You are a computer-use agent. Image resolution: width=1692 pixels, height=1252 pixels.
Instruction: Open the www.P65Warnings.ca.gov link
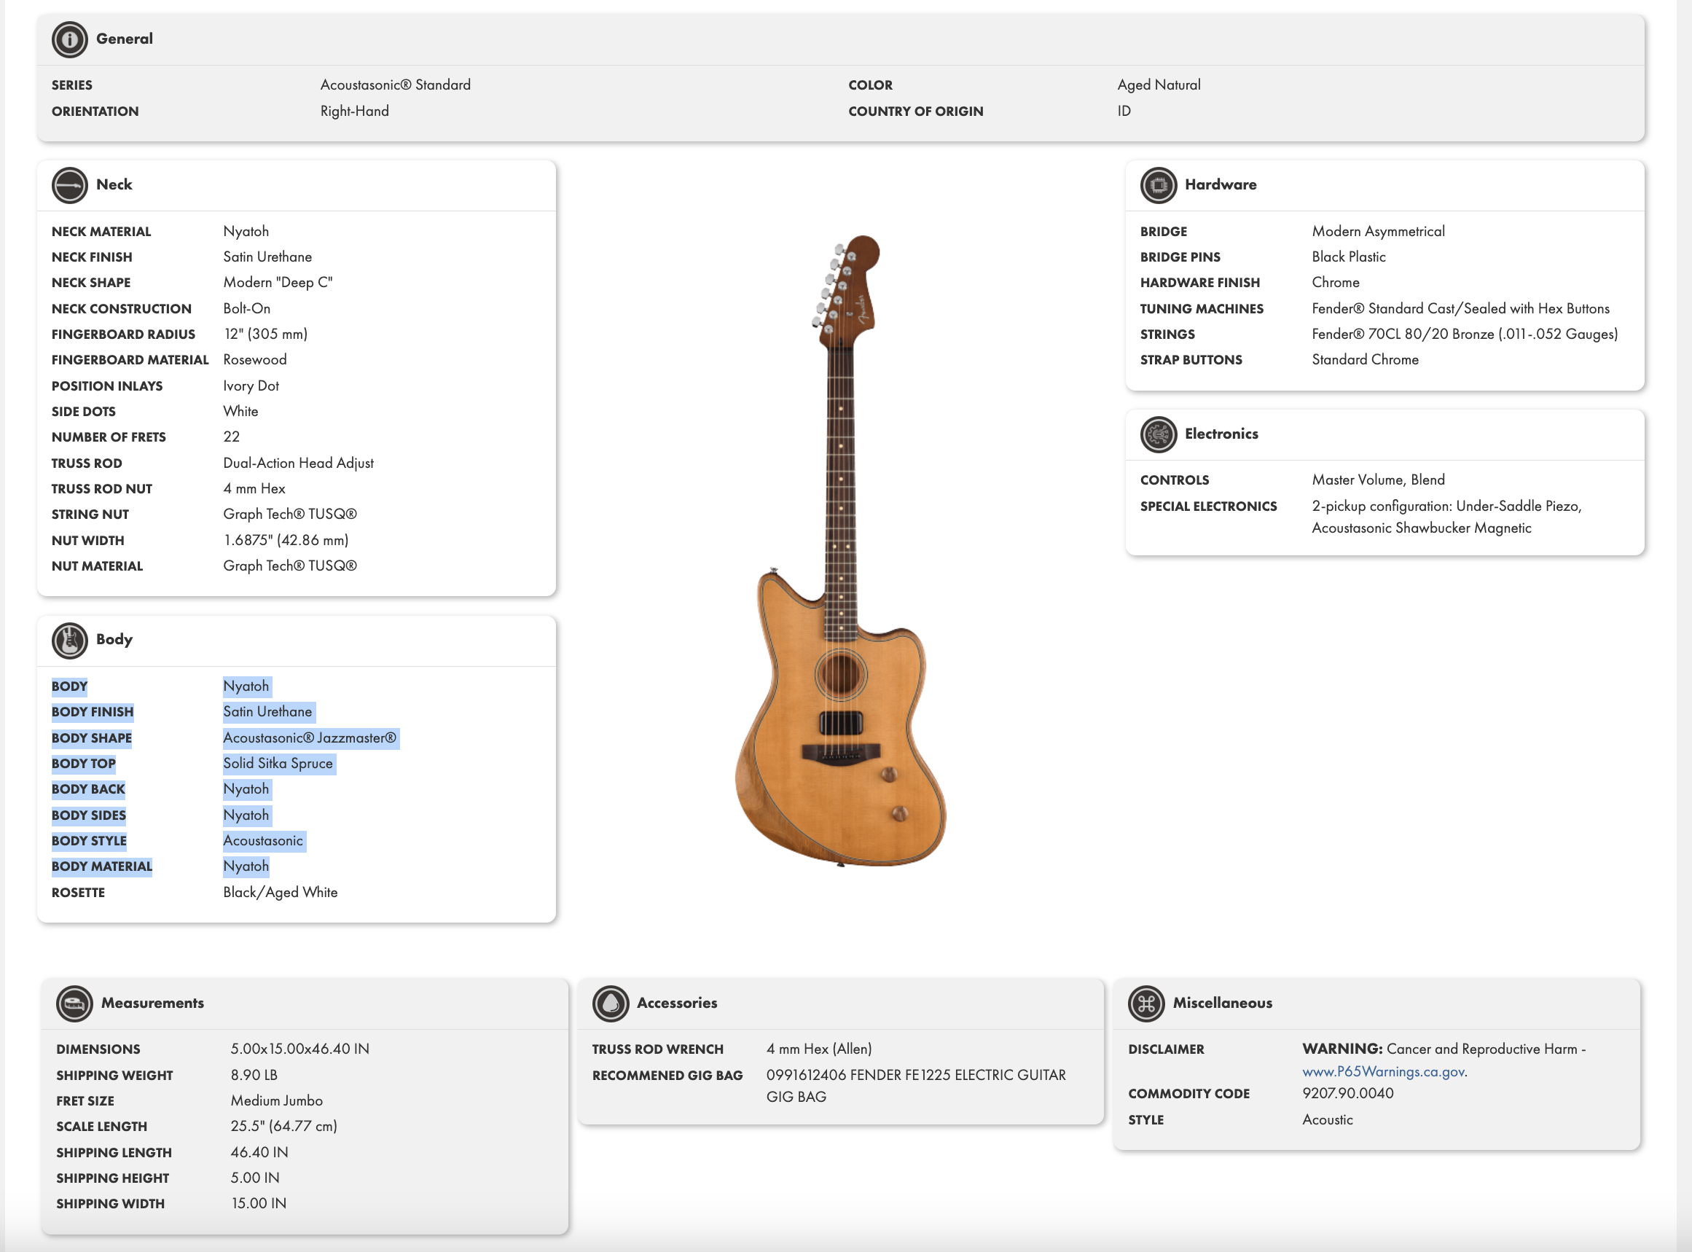[x=1384, y=1071]
